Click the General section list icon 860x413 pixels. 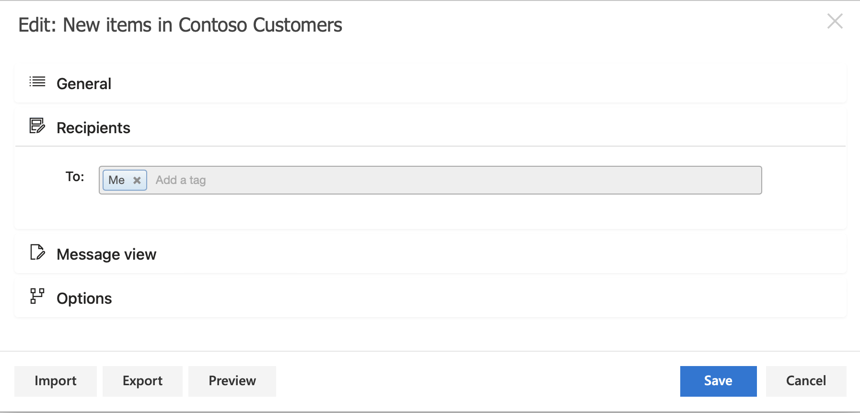coord(37,82)
